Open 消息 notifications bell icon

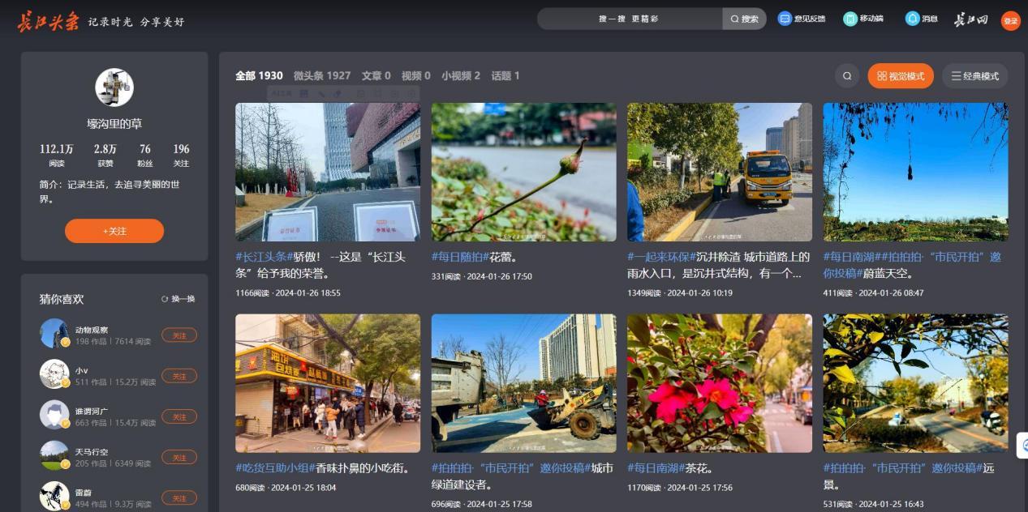coord(913,19)
